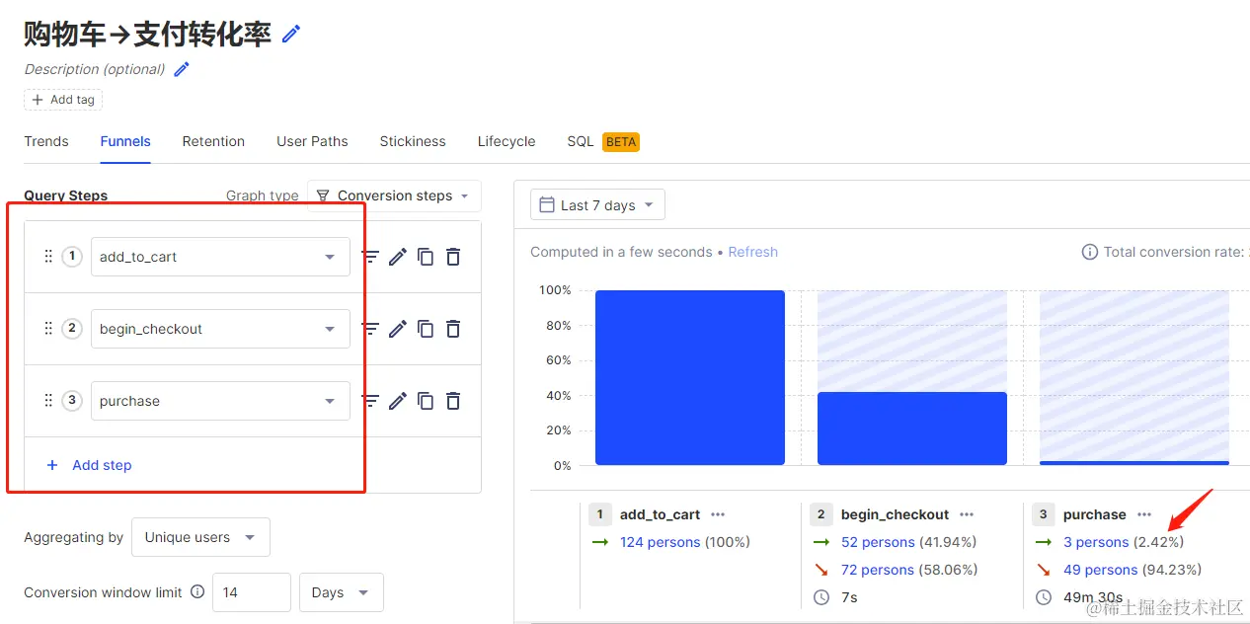The image size is (1250, 624).
Task: Rename the begin_checkout step with pencil
Action: click(398, 329)
